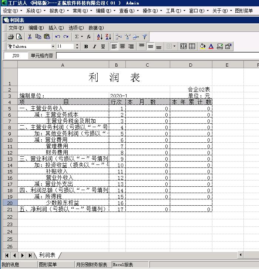Image resolution: width=259 pixels, height=269 pixels.
Task: Click the Print icon in toolbar
Action: (11, 37)
